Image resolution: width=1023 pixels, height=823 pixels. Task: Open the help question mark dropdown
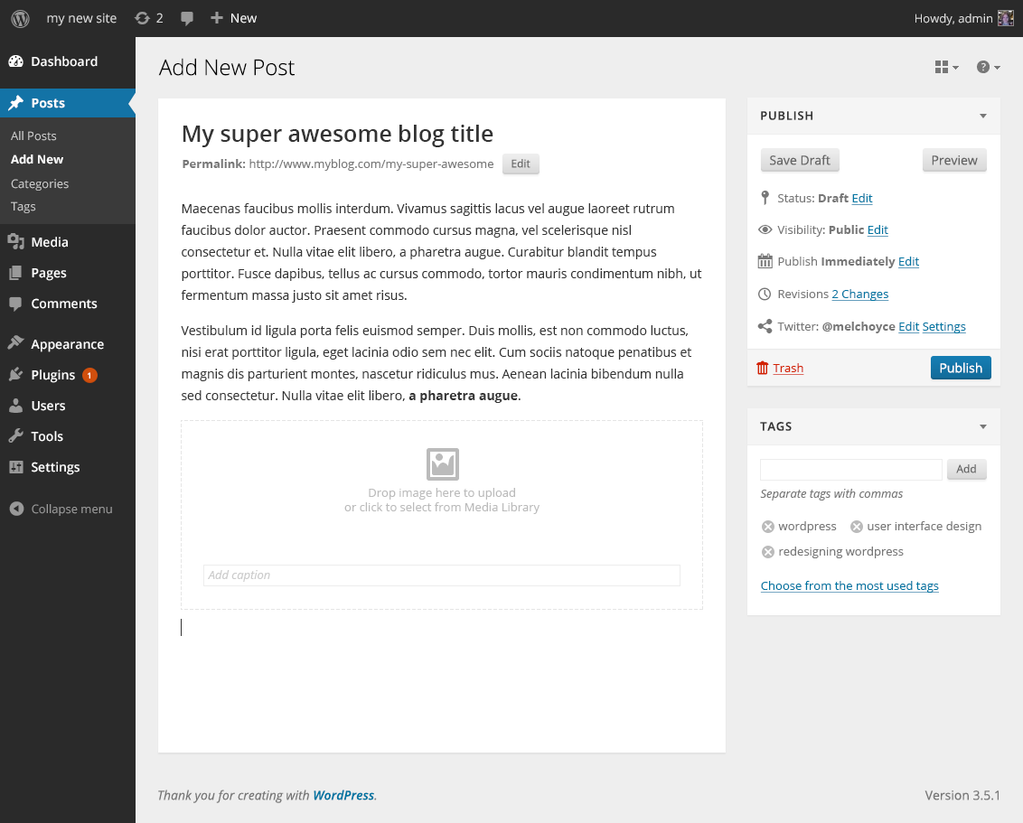pos(989,67)
